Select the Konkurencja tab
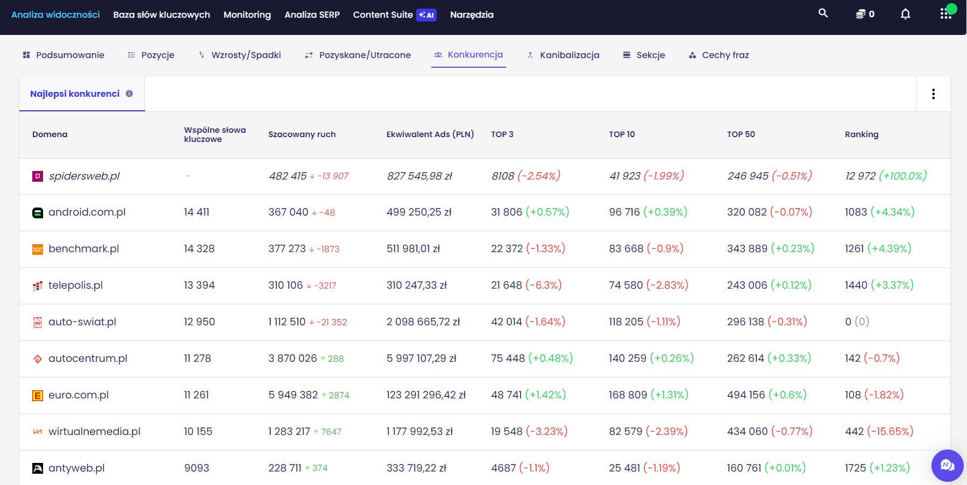The width and height of the screenshot is (967, 485). (x=468, y=55)
